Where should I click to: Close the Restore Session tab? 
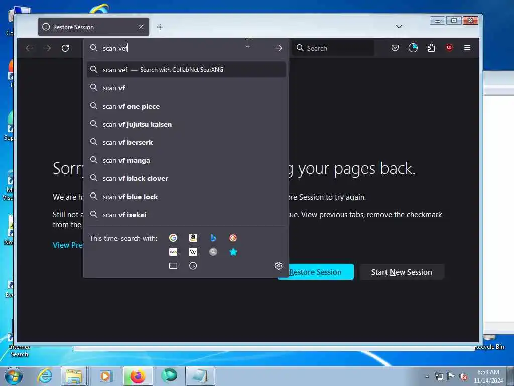click(141, 27)
